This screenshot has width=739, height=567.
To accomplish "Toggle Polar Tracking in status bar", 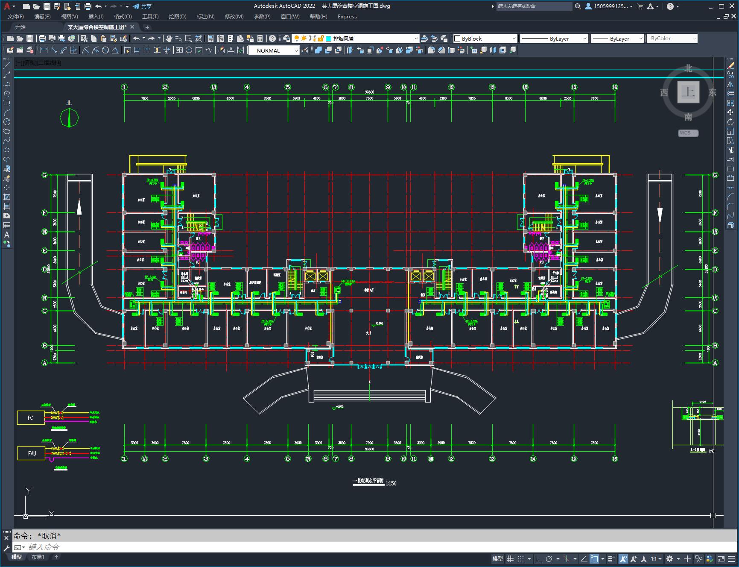I will click(x=549, y=558).
